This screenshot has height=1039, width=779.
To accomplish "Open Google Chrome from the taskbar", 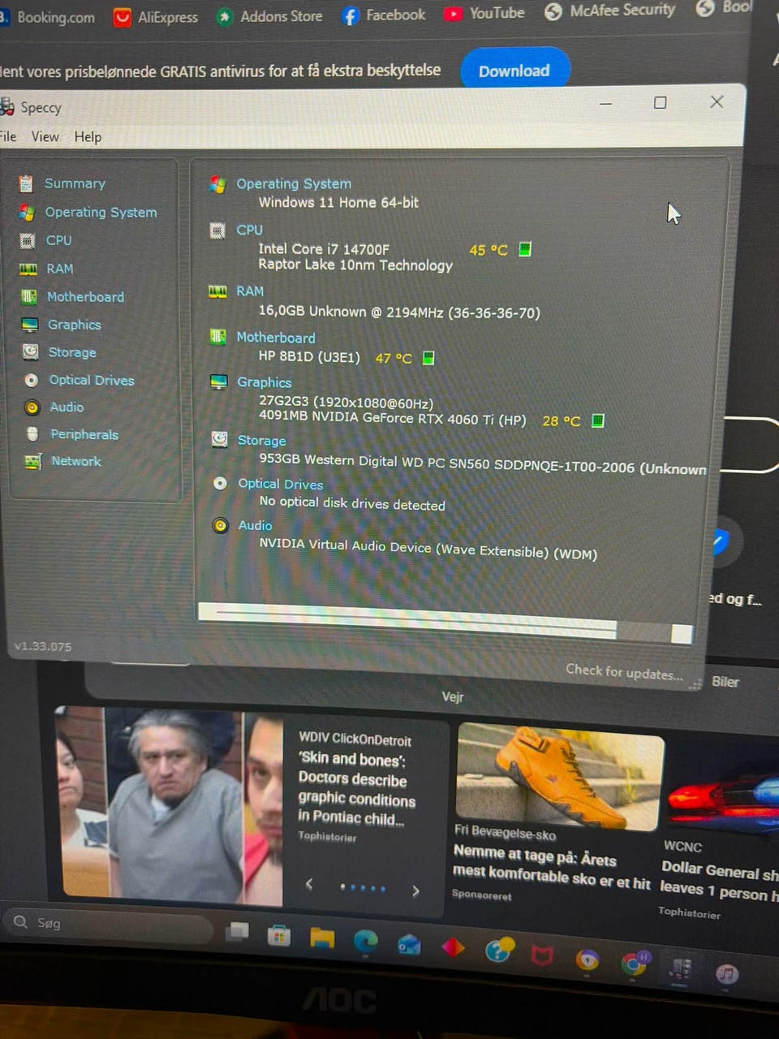I will pyautogui.click(x=634, y=964).
